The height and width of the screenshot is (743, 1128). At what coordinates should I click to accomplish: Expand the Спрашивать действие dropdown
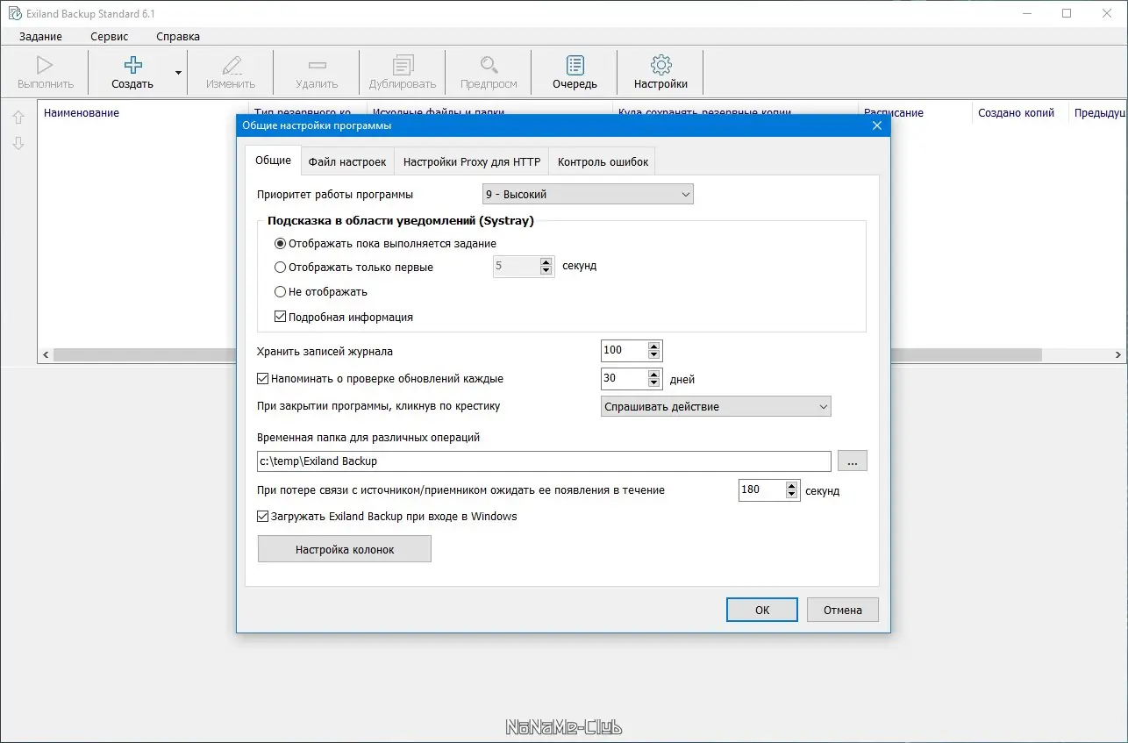tap(716, 407)
